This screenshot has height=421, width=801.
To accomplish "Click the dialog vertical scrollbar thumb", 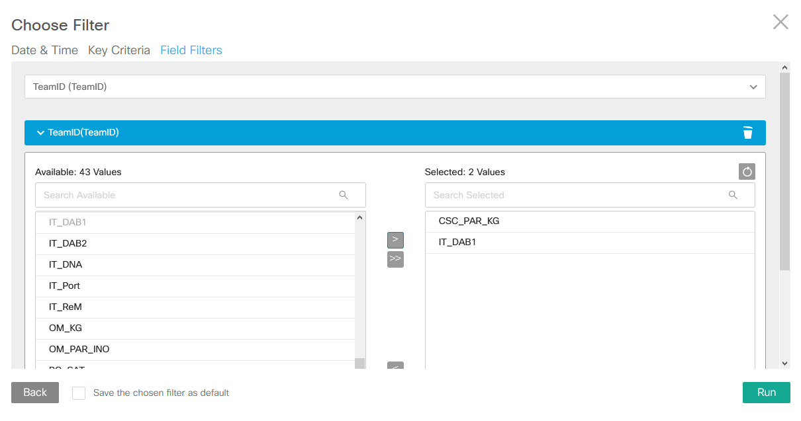I will pyautogui.click(x=785, y=172).
